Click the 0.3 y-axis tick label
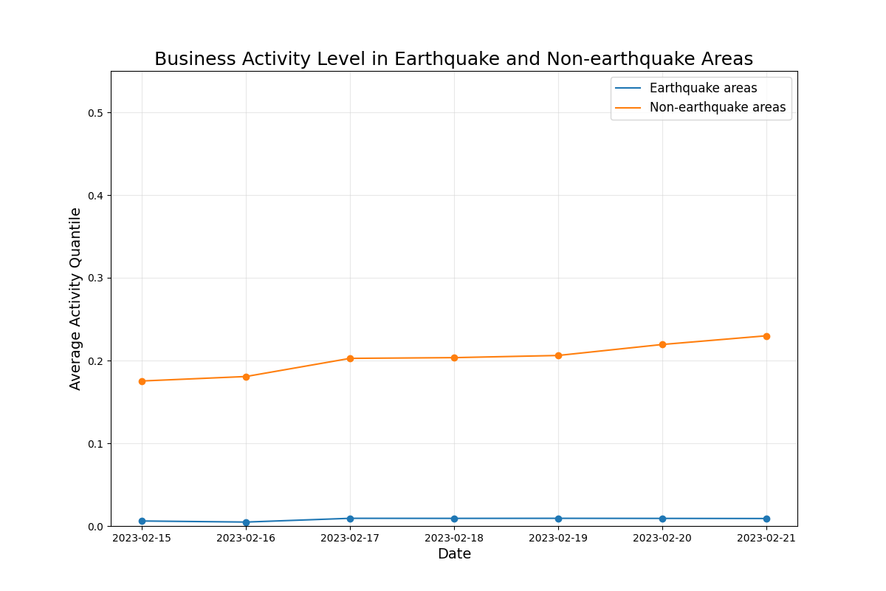 97,279
